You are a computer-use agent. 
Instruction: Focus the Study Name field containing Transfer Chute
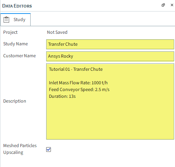pyautogui.click(x=110, y=44)
